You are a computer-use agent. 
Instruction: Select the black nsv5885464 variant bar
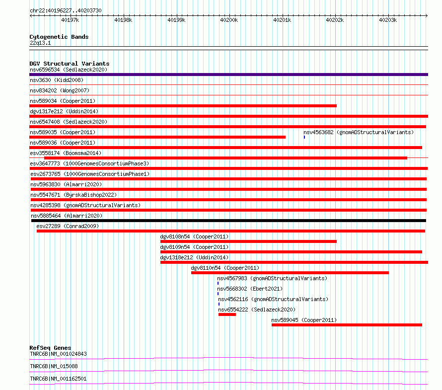[228, 221]
